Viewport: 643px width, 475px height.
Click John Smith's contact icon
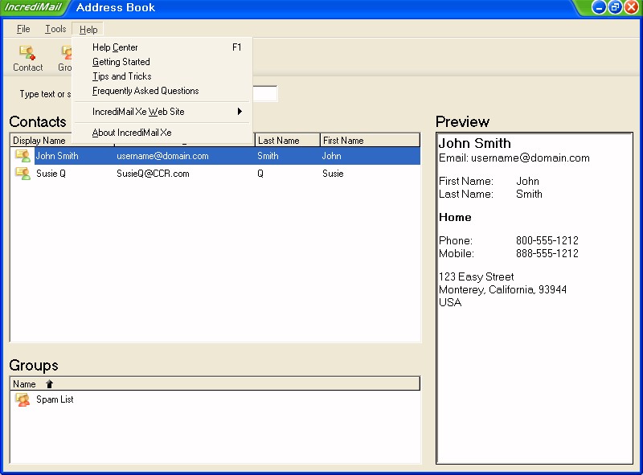pyautogui.click(x=23, y=156)
